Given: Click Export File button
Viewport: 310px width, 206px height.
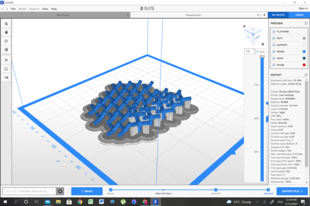Looking at the screenshot, I should pos(292,191).
